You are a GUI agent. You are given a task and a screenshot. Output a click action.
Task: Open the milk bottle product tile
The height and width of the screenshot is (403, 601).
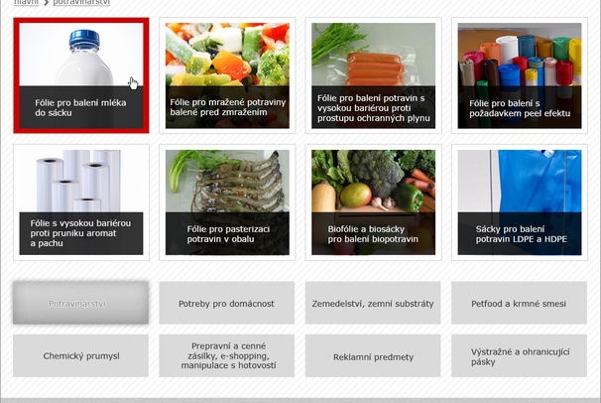tap(81, 75)
